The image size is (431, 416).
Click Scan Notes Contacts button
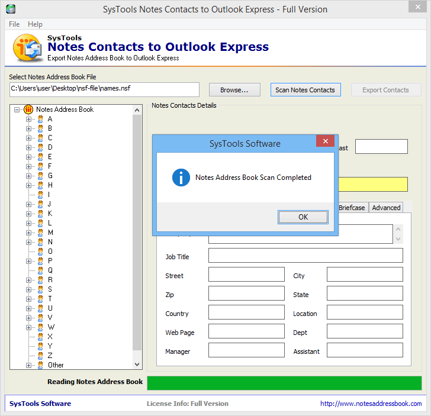click(x=305, y=90)
